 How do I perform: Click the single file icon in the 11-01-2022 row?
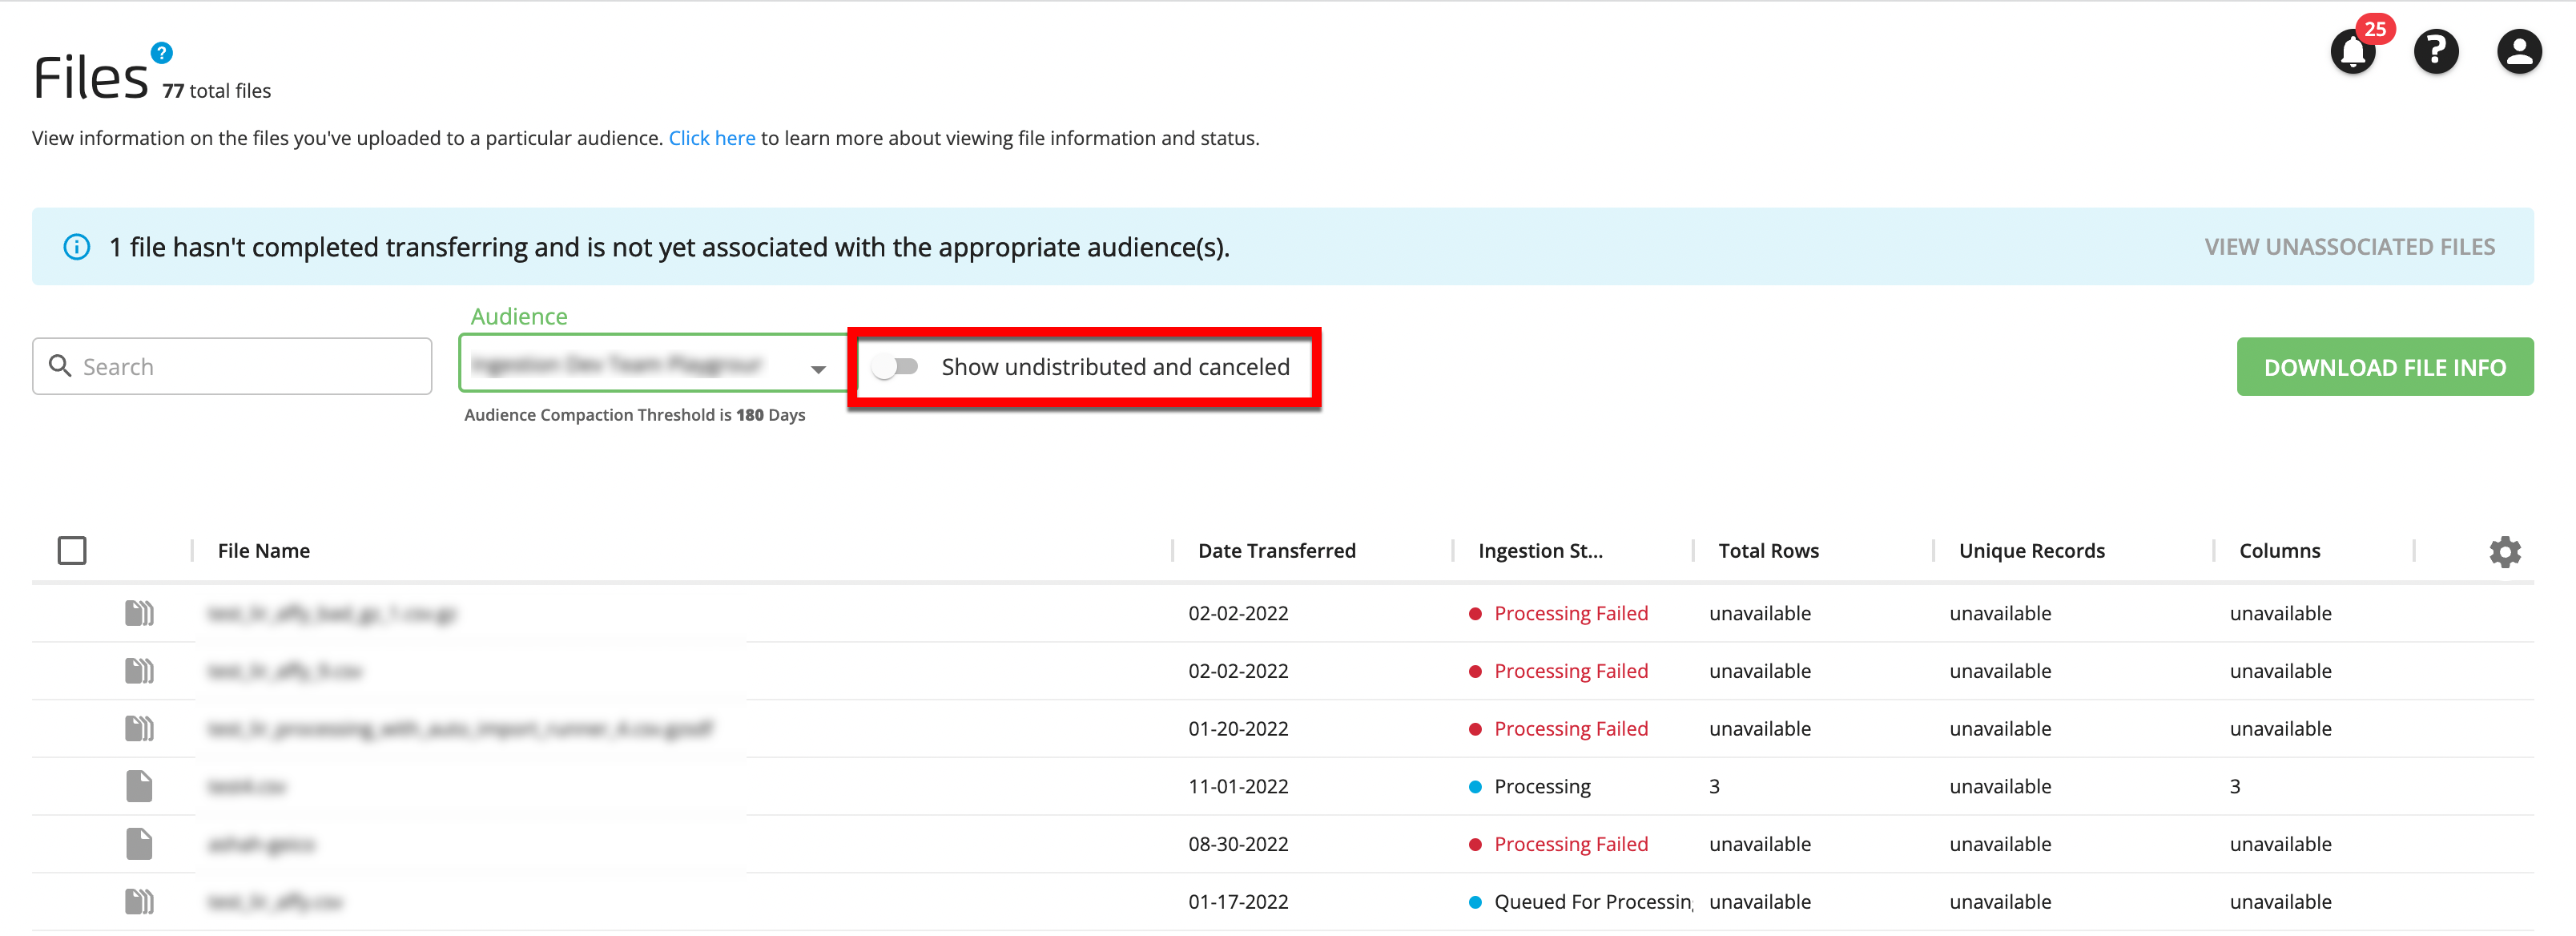pos(139,786)
